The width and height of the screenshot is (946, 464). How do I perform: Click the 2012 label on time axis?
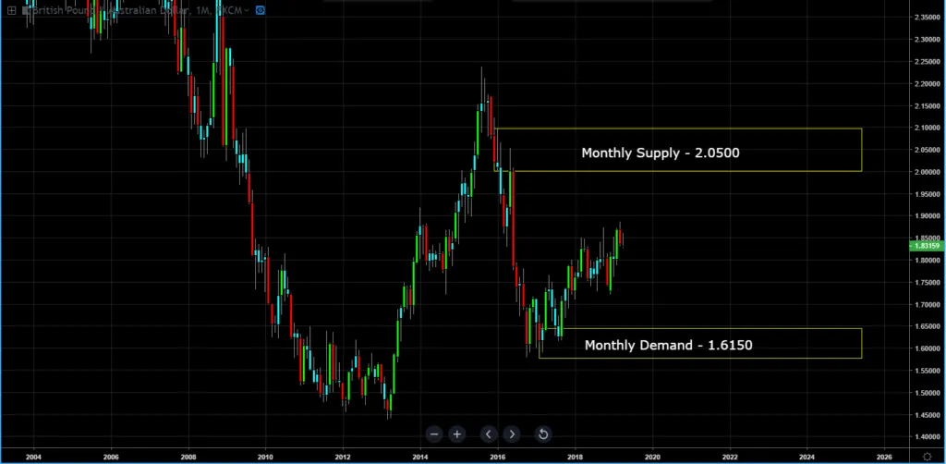(x=343, y=457)
